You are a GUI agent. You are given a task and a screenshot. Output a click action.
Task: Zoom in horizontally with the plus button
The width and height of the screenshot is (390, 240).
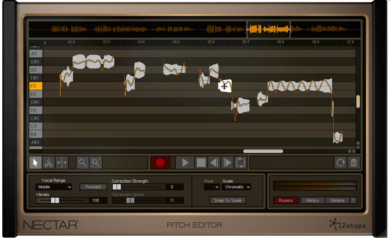pos(349,151)
